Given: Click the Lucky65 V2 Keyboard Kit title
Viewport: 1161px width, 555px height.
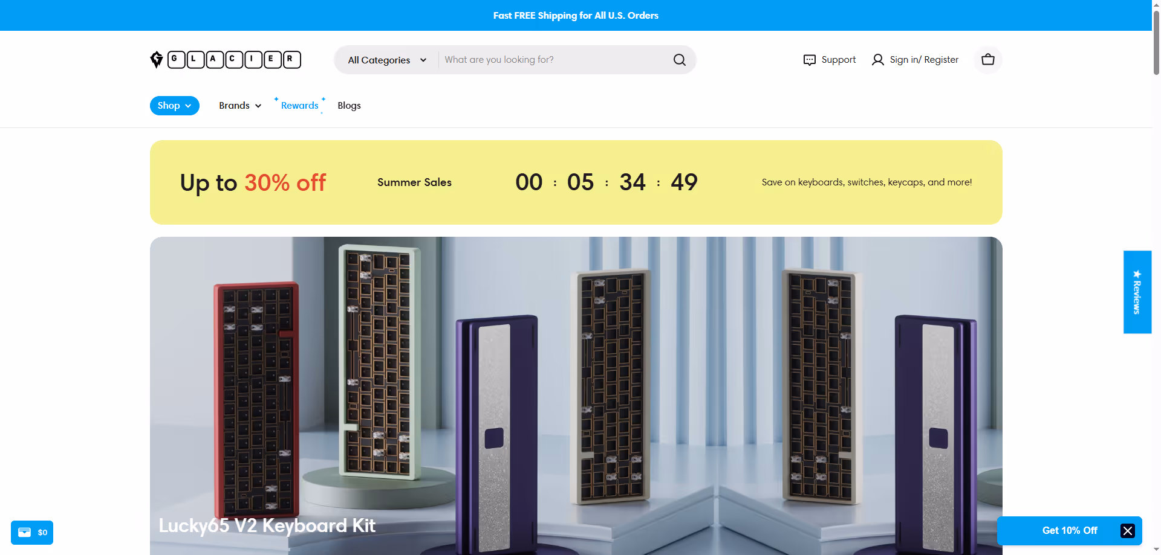Looking at the screenshot, I should tap(267, 525).
